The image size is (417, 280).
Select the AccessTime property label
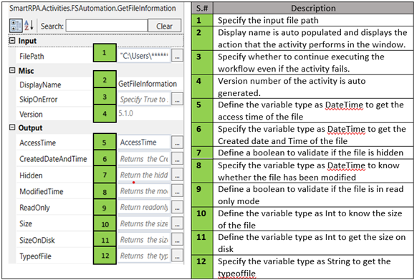37,143
